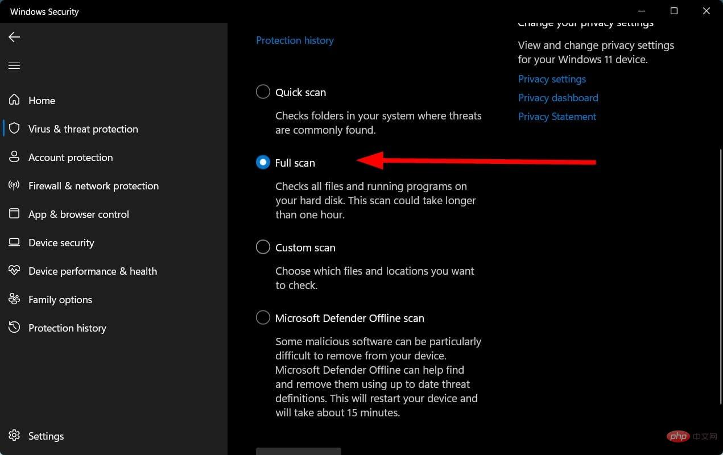The image size is (723, 455).
Task: Choose the Custom scan radio option
Action: coord(263,247)
